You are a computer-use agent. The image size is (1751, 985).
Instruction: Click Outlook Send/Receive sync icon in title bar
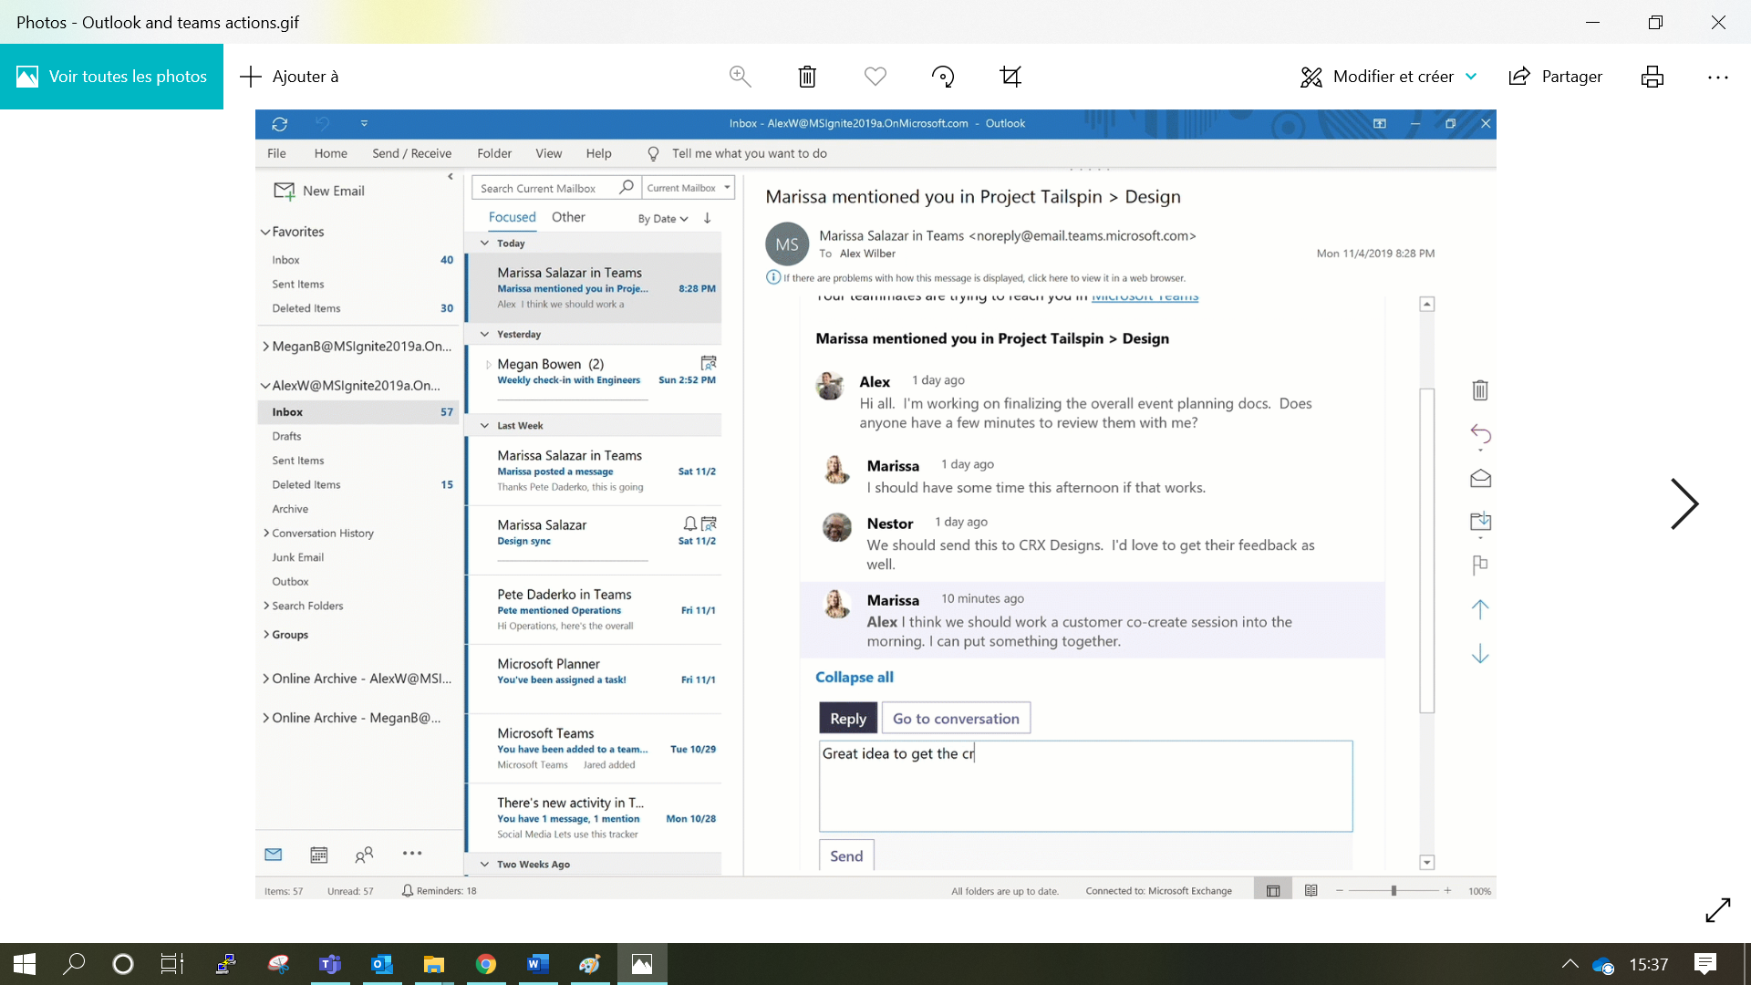[x=280, y=123]
